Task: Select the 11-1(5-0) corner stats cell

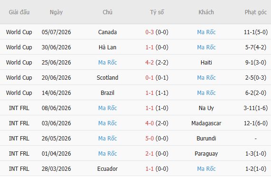Action: pyautogui.click(x=256, y=32)
